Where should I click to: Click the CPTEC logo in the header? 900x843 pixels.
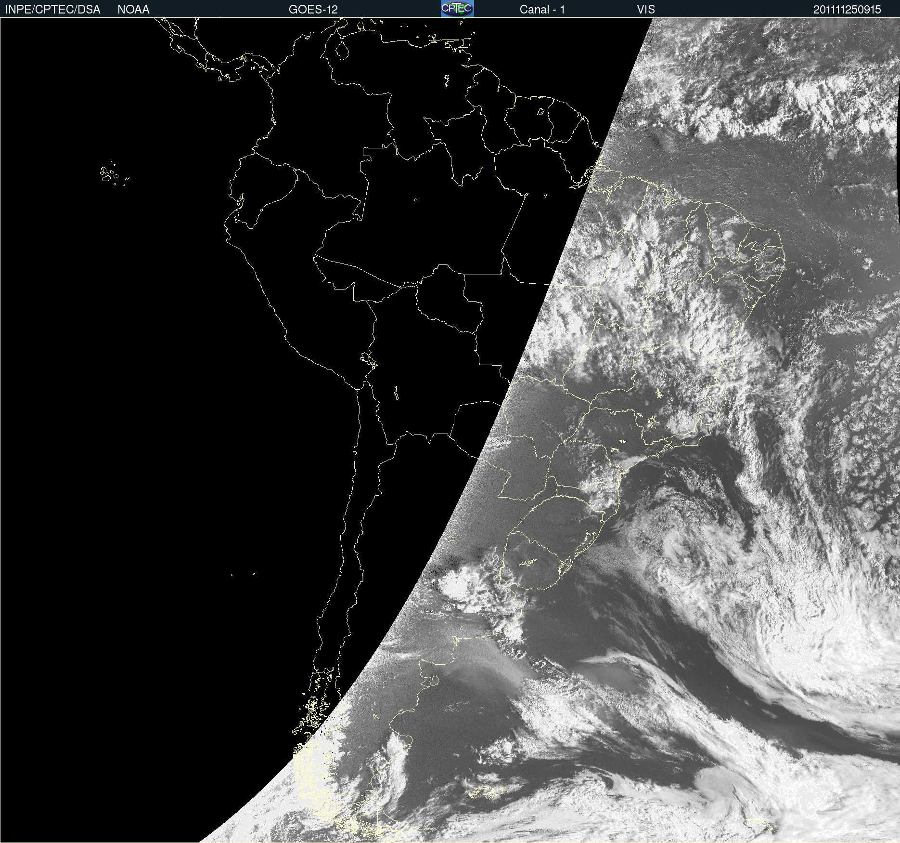(457, 9)
